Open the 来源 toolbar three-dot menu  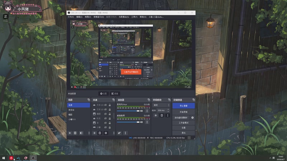[114, 133]
